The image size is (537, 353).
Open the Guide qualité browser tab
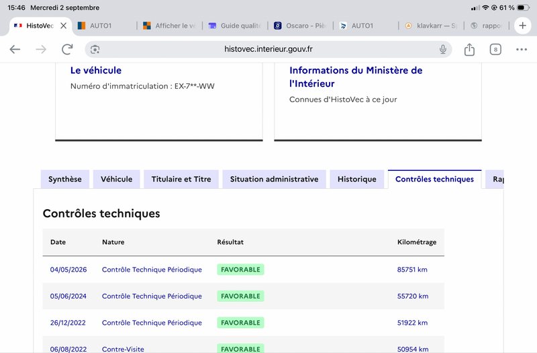[234, 26]
